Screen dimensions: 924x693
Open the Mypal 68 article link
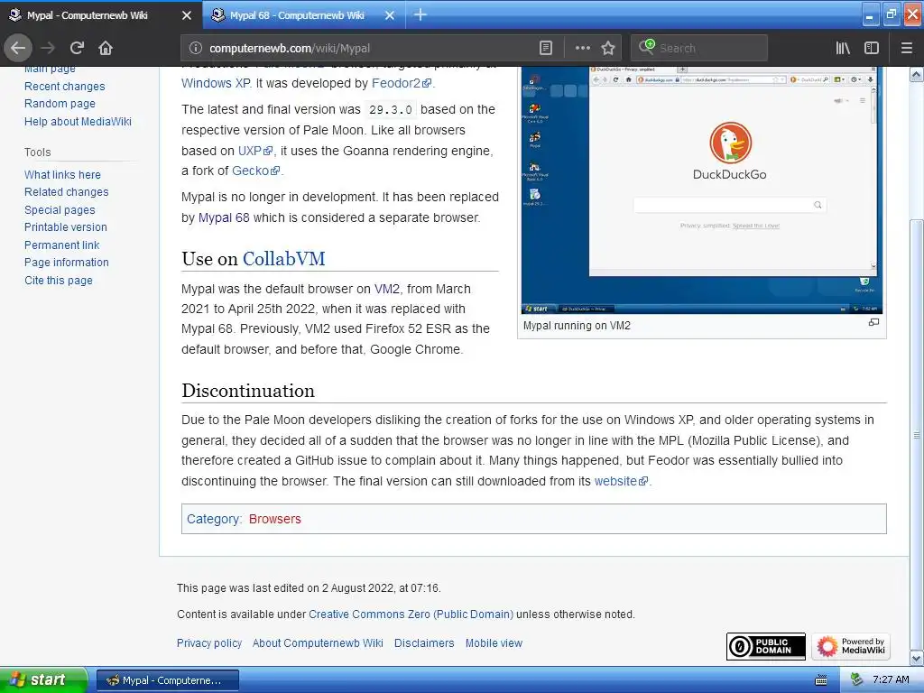click(224, 217)
